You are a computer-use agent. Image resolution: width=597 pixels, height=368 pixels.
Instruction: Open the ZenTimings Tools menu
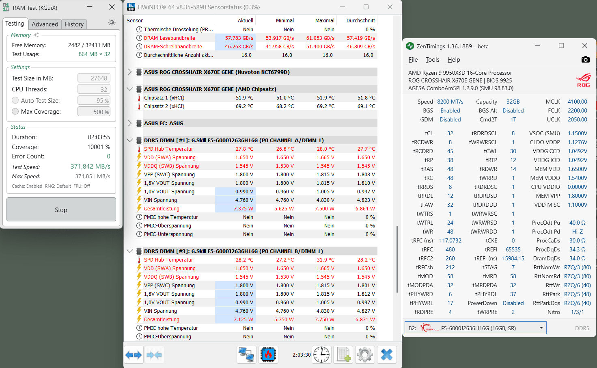pyautogui.click(x=433, y=60)
